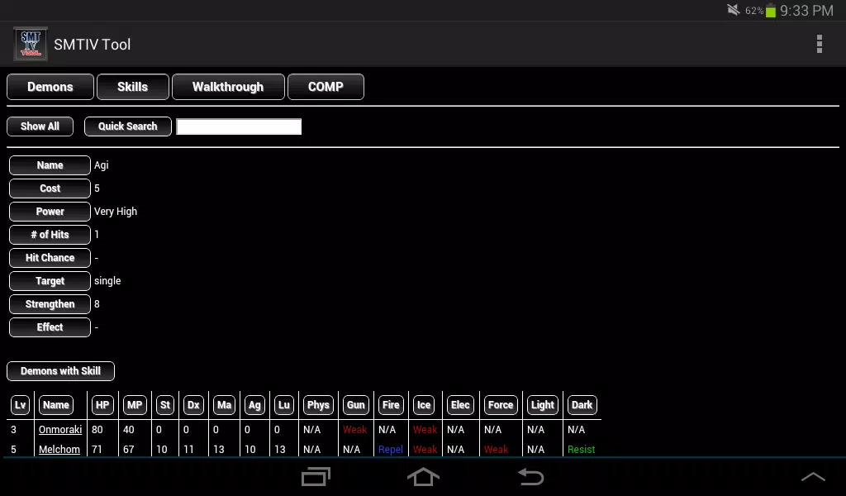Image resolution: width=846 pixels, height=496 pixels.
Task: Tap the SMTIV Tool app logo
Action: coord(31,45)
